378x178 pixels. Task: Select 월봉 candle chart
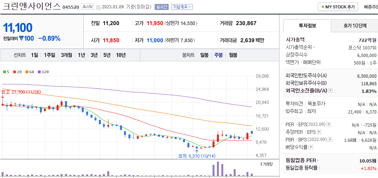tap(232, 55)
